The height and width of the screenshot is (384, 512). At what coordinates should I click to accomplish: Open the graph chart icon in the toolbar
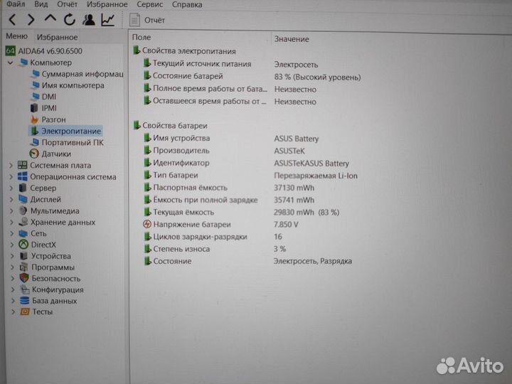[x=108, y=20]
